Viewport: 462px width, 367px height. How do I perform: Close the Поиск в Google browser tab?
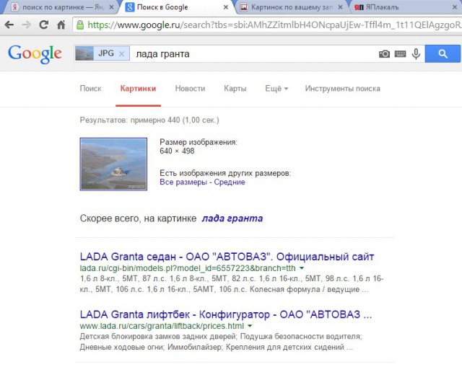pos(226,7)
